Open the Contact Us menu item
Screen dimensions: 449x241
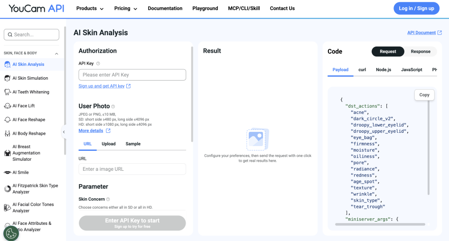282,9
